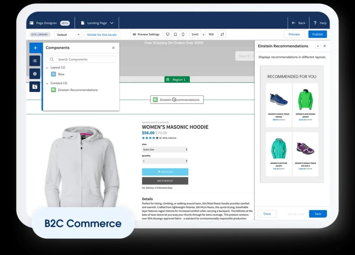Open the settings gear sidebar icon
Image resolution: width=355 pixels, height=255 pixels.
pos(35,74)
